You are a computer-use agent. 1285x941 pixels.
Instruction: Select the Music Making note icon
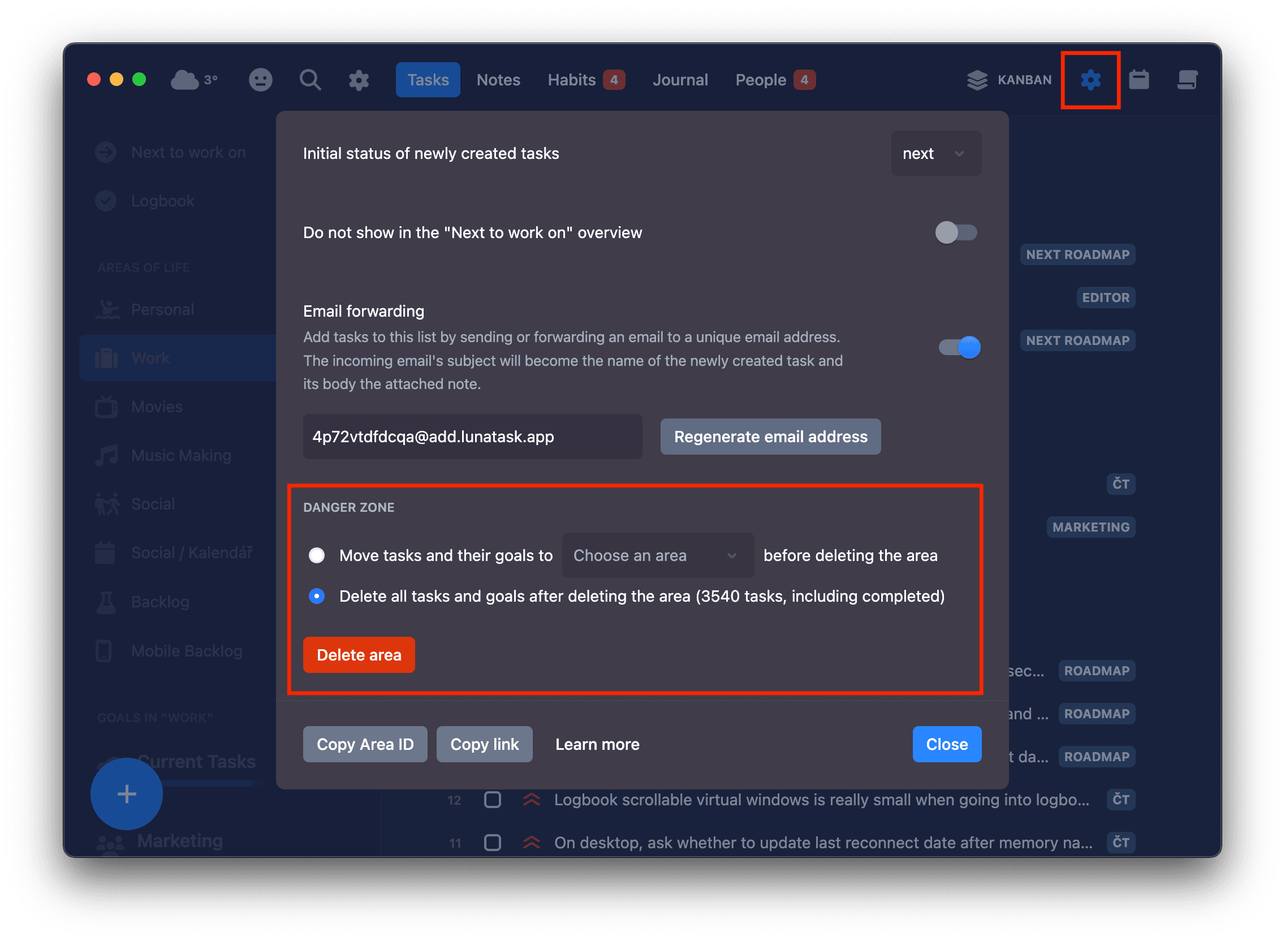pos(105,455)
